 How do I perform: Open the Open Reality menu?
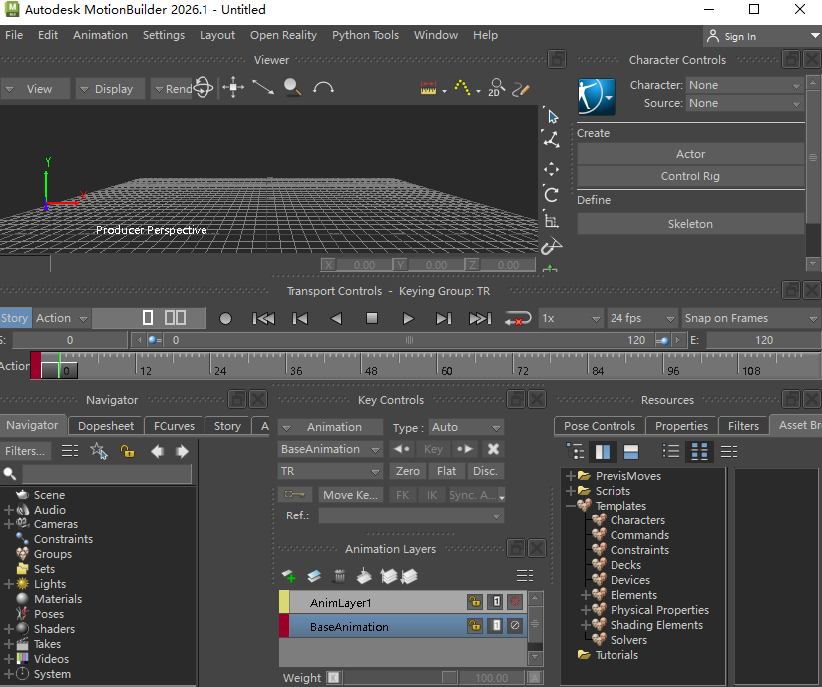click(x=283, y=35)
